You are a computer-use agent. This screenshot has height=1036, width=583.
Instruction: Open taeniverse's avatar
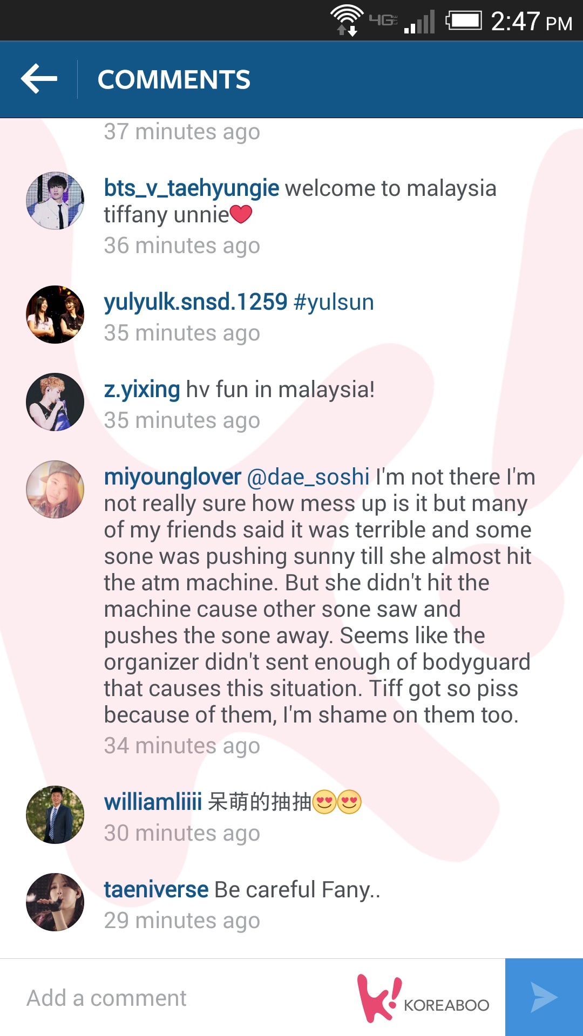coord(55,902)
